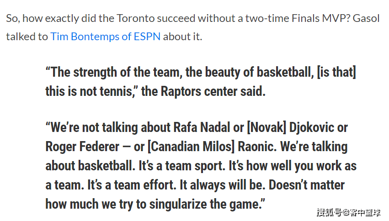Click the word 'Toronto' in the first line
389x221 pixels.
(x=135, y=18)
